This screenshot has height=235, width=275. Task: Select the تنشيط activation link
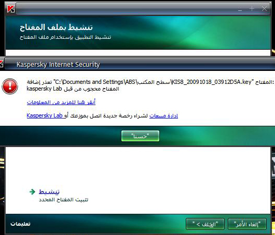49,192
